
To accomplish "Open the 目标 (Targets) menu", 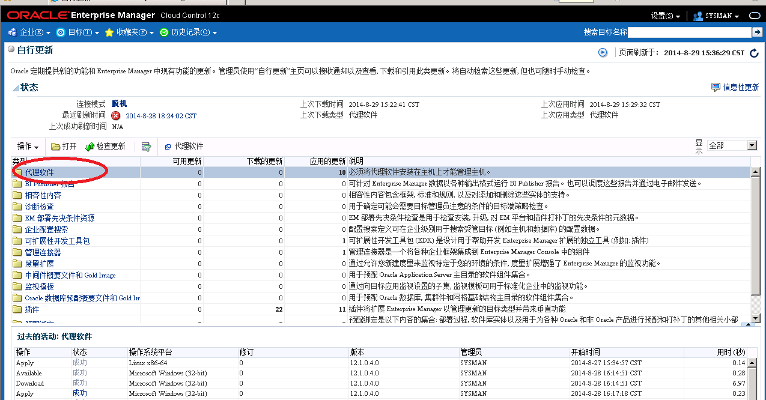I will point(78,32).
